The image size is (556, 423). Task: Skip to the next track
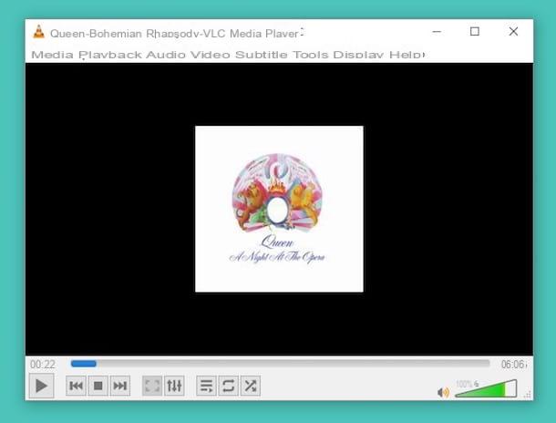pyautogui.click(x=119, y=386)
